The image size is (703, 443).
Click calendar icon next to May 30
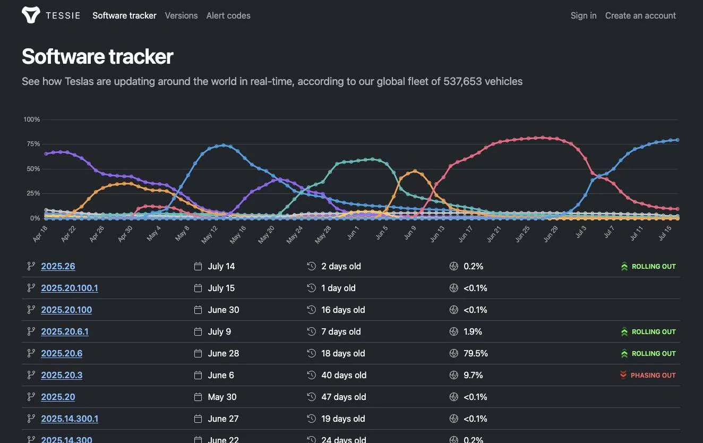coord(198,397)
